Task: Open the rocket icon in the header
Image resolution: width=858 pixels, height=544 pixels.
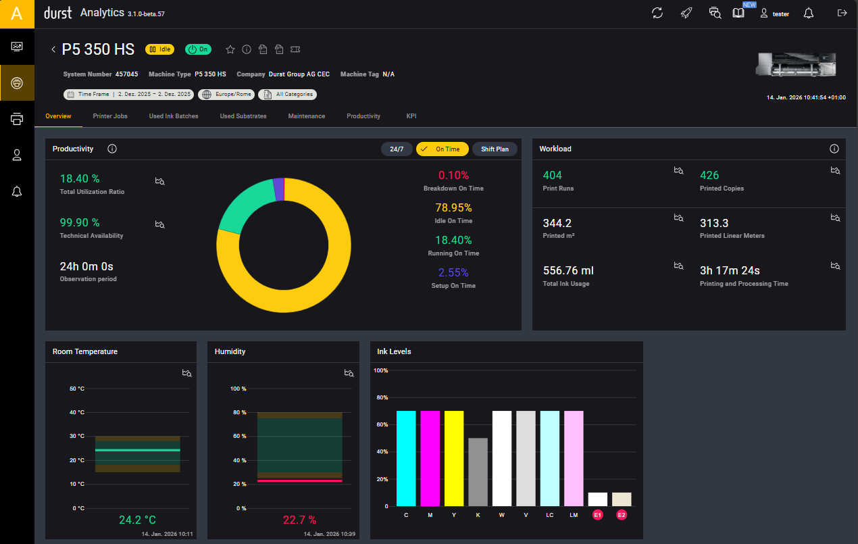Action: 686,14
